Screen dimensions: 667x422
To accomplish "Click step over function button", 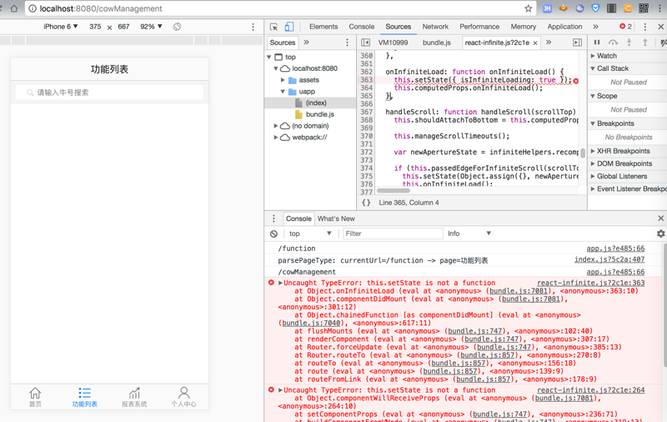I will (613, 43).
